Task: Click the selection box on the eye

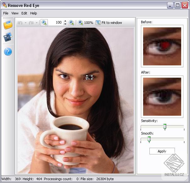Action: (89, 77)
